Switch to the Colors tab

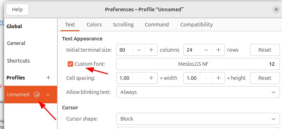click(x=94, y=25)
